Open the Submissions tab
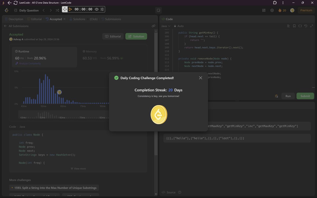The height and width of the screenshot is (198, 317). [x=111, y=19]
